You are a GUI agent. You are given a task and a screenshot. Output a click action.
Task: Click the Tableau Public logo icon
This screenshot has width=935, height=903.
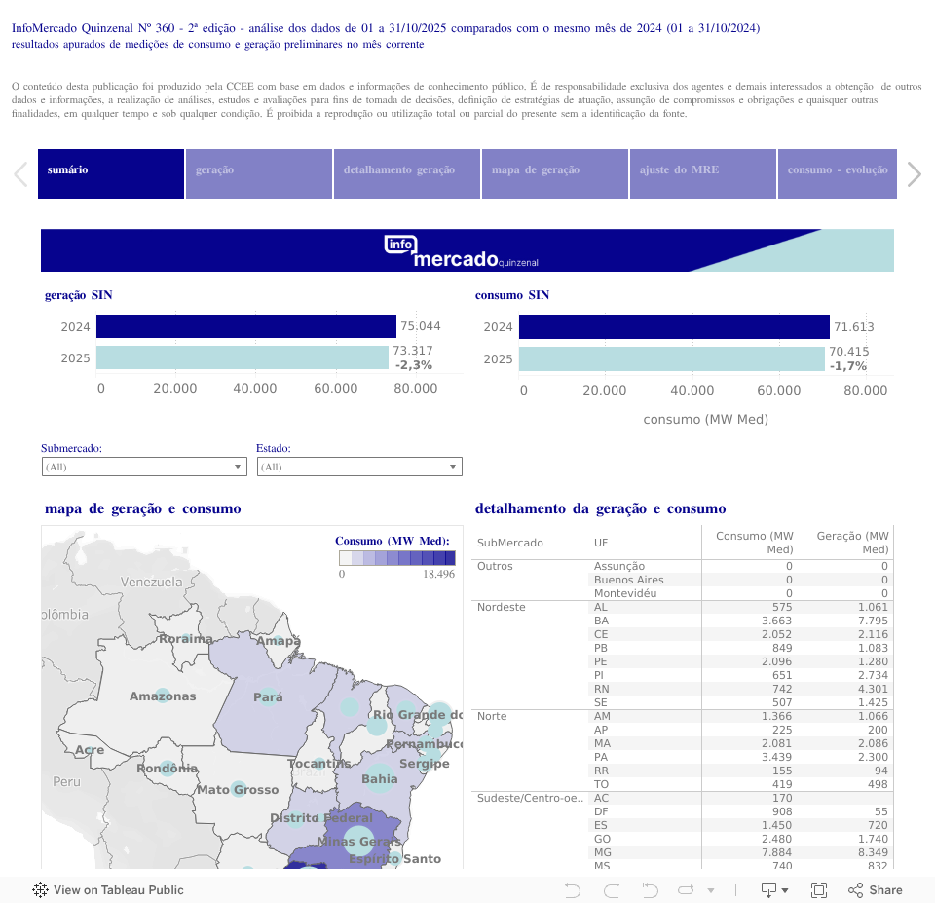[x=39, y=889]
